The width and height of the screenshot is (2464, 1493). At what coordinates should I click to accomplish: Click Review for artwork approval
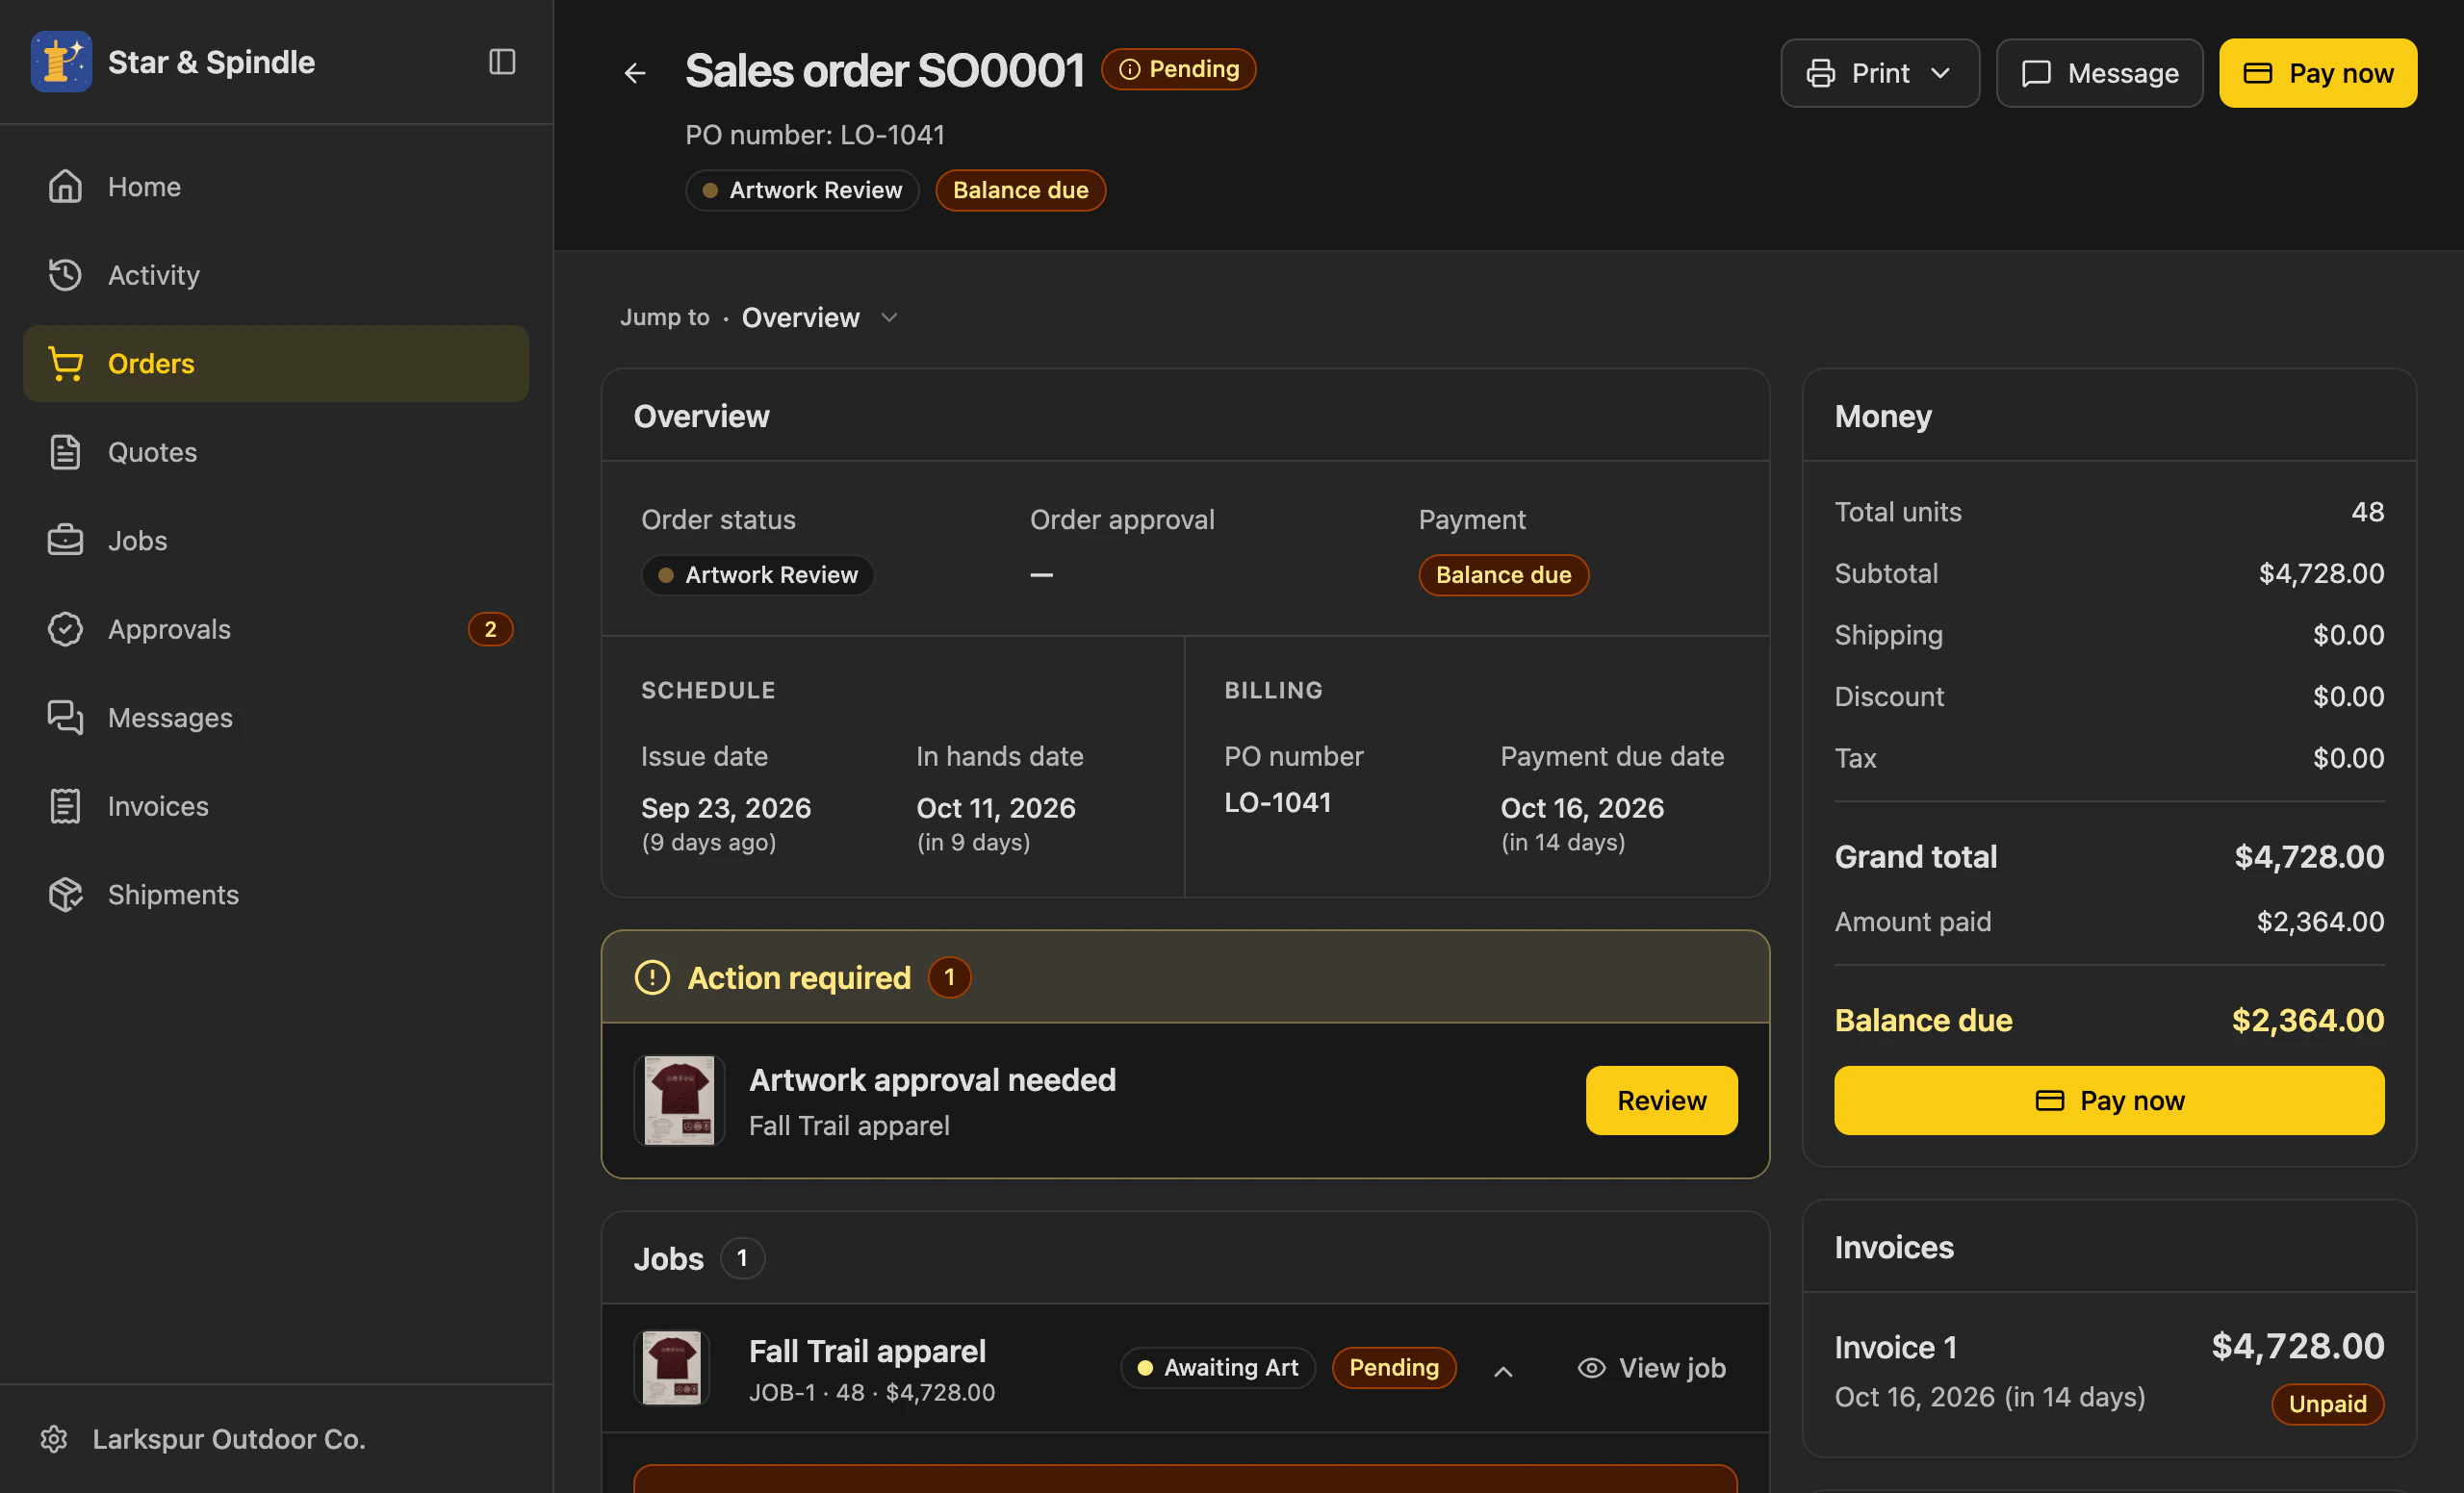[1661, 1101]
